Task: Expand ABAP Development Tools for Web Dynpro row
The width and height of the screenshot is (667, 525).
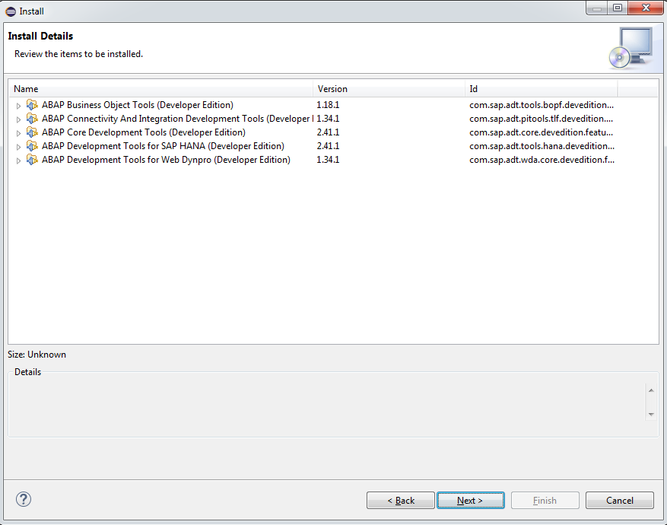Action: tap(18, 161)
